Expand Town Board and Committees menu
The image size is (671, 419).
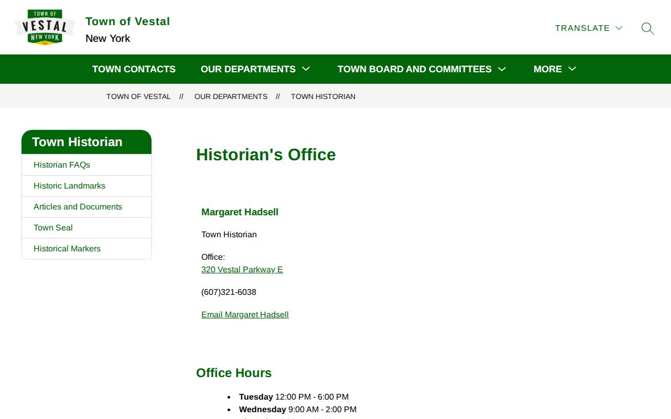click(421, 69)
